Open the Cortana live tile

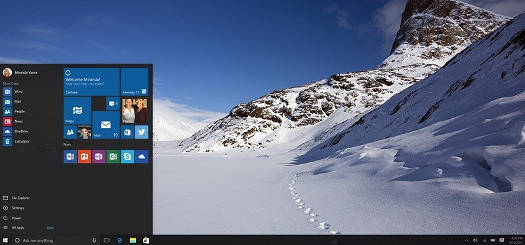tap(91, 82)
